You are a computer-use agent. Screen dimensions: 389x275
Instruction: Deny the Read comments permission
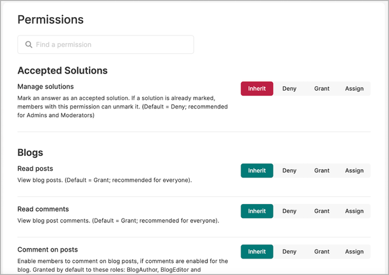tap(289, 211)
